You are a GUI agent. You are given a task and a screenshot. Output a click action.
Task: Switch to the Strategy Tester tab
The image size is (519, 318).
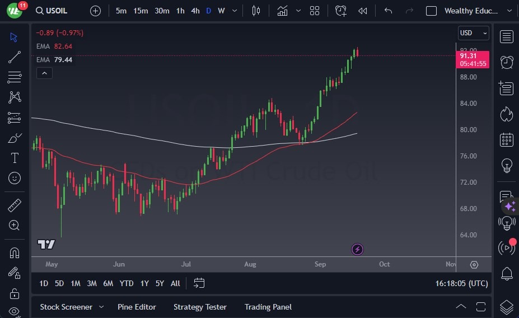pyautogui.click(x=200, y=307)
